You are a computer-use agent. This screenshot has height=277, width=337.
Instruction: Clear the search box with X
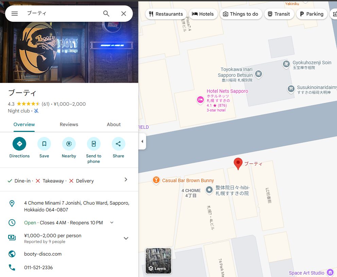[124, 14]
